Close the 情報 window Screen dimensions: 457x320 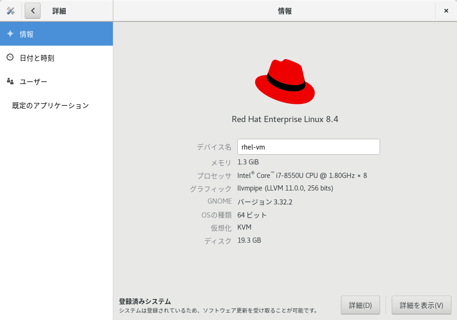(446, 10)
